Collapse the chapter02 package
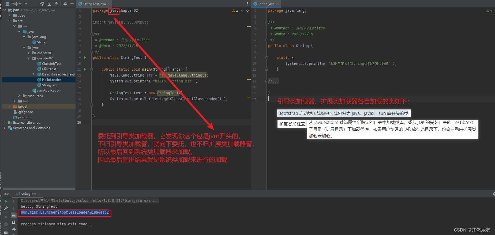 [29, 58]
